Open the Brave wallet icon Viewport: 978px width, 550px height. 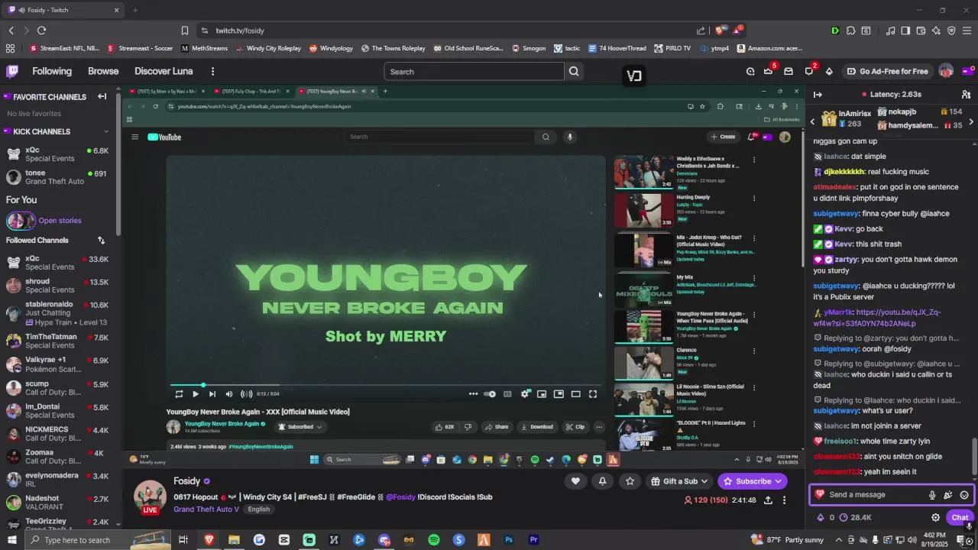pyautogui.click(x=921, y=31)
